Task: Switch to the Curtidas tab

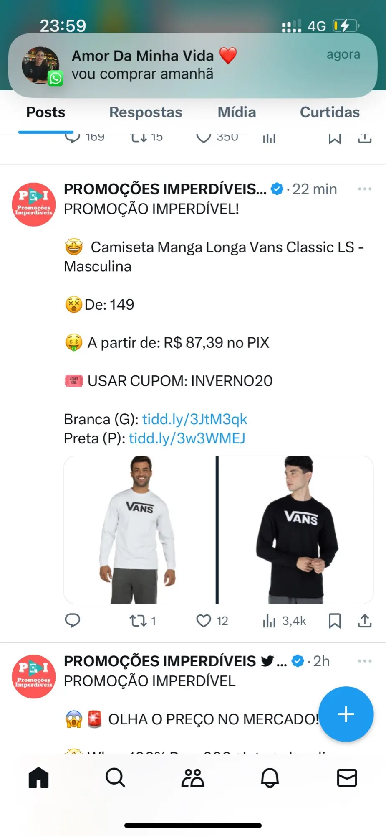Action: point(330,112)
